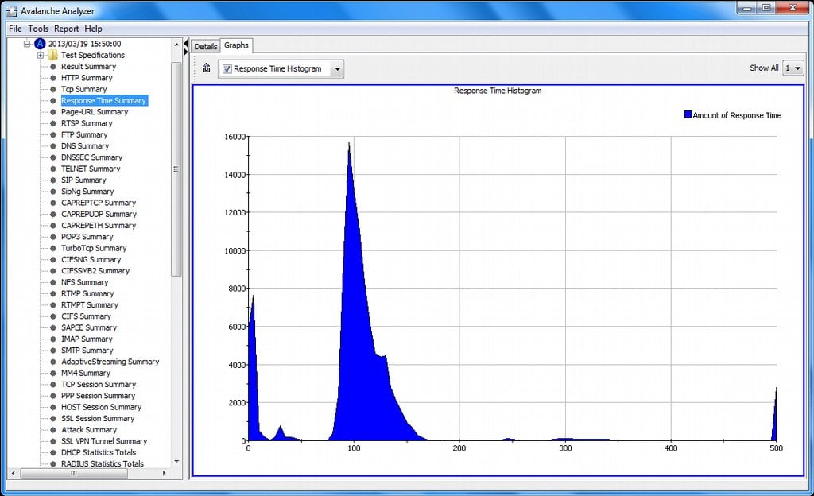Select DNS Summary in the tree
This screenshot has width=814, height=496.
(85, 145)
